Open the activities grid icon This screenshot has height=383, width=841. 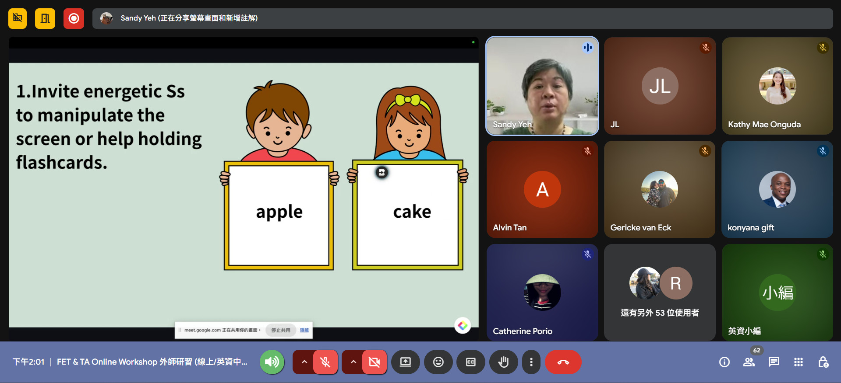pos(798,362)
